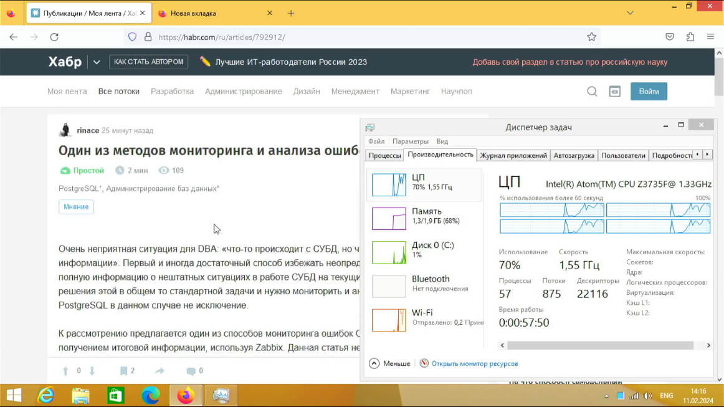Downvote the article with down arrow
The image size is (724, 407).
pyautogui.click(x=92, y=370)
